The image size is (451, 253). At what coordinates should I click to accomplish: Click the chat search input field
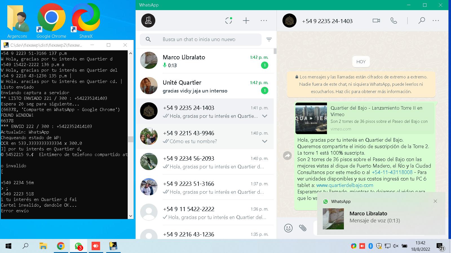[201, 40]
